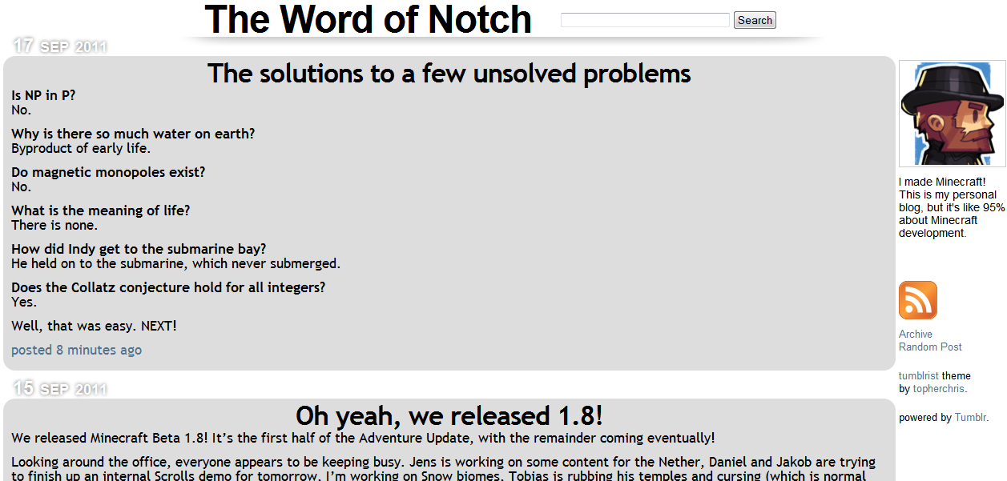Screen dimensions: 1007x481
Task: Click 'How did Indy get to the submarine bay?'
Action: pos(139,249)
